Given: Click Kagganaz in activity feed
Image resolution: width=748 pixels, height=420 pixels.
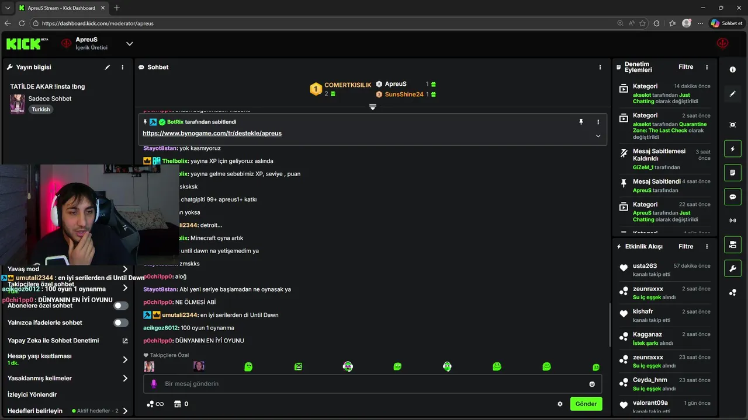Looking at the screenshot, I should (x=647, y=335).
